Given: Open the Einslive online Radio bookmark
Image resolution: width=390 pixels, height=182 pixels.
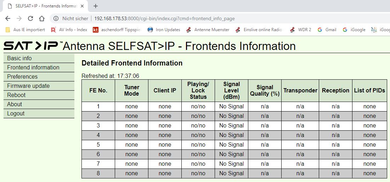Looking at the screenshot, I should click(259, 30).
